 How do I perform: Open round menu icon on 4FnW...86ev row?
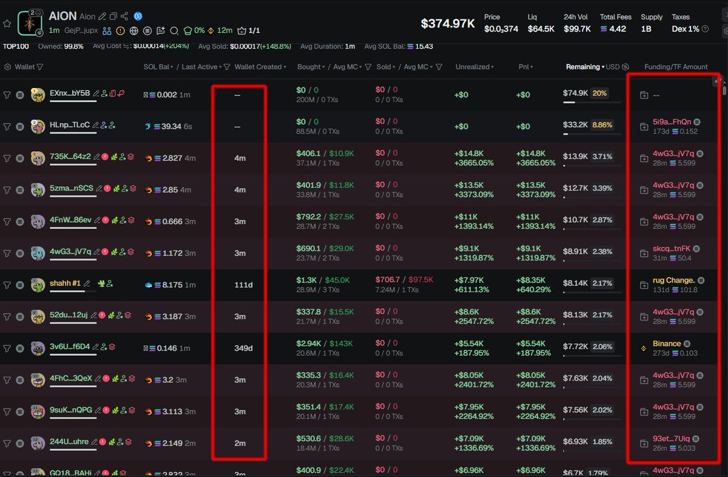20,222
